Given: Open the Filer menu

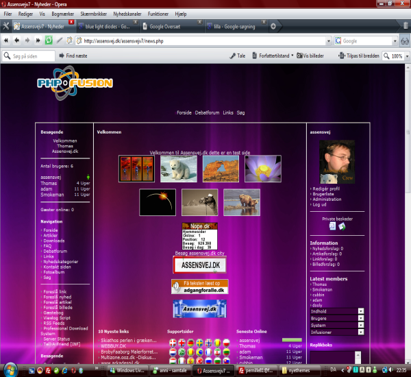Looking at the screenshot, I should point(8,14).
